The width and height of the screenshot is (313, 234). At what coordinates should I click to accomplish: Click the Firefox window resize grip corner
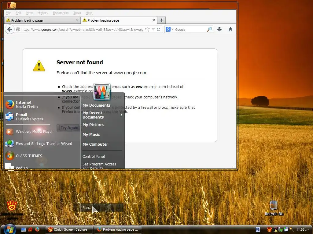pyautogui.click(x=234, y=166)
